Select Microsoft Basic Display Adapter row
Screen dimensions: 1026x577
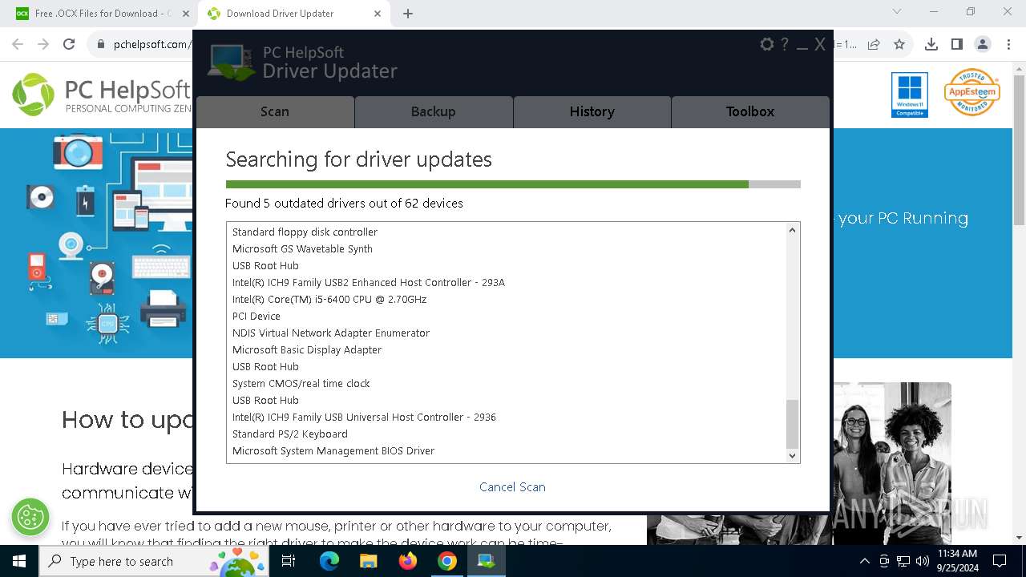click(x=507, y=349)
